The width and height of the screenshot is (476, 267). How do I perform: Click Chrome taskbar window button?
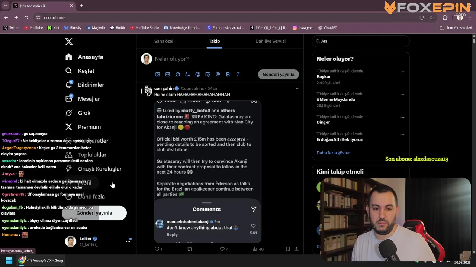coord(41,260)
